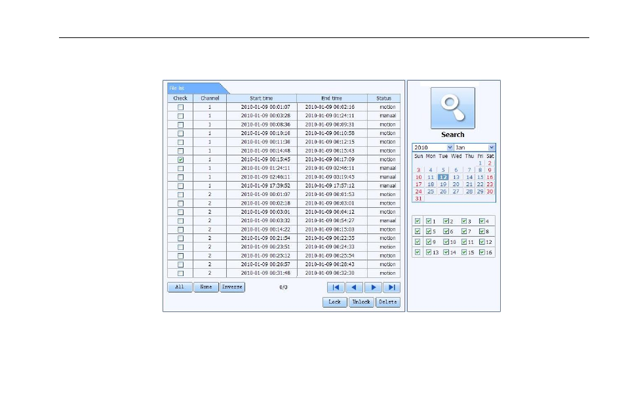This screenshot has height=417, width=626.
Task: Toggle channel 1 checkbox
Action: point(429,221)
